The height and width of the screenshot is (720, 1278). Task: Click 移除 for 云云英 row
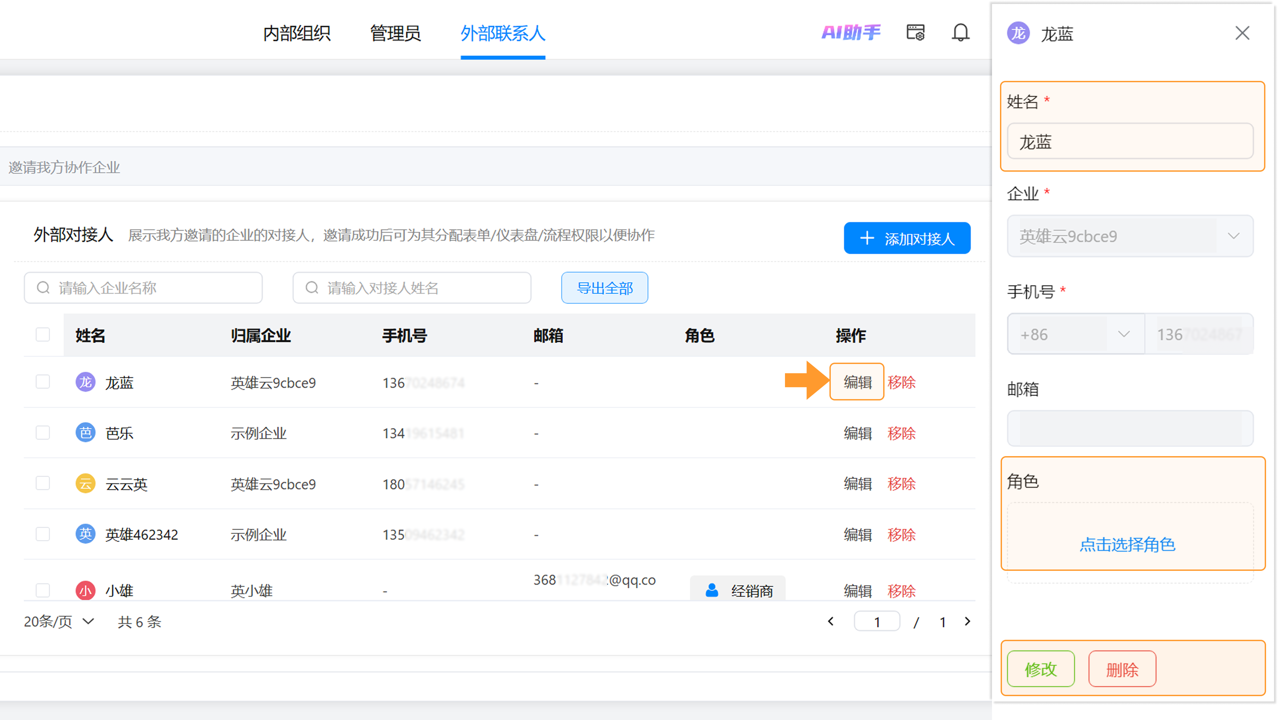coord(901,483)
